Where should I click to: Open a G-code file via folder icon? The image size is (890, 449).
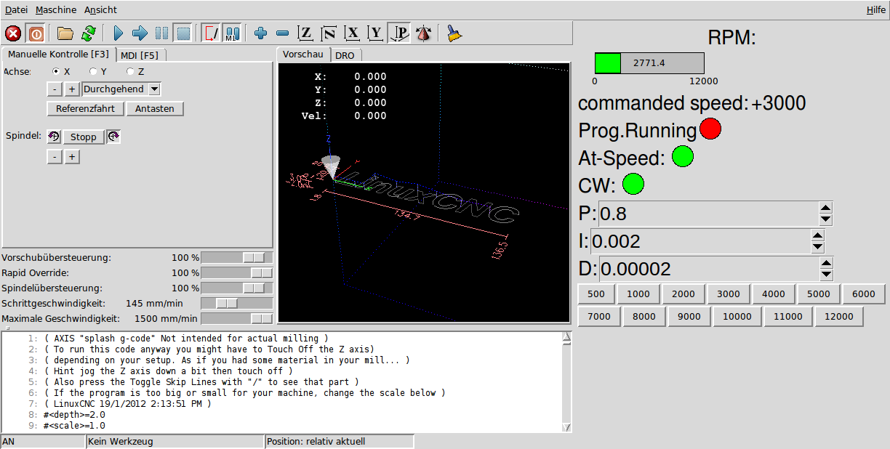[x=66, y=33]
